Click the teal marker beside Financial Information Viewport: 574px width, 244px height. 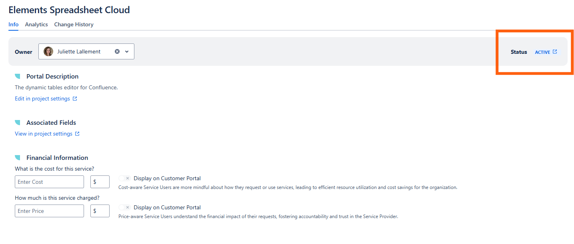tap(18, 157)
